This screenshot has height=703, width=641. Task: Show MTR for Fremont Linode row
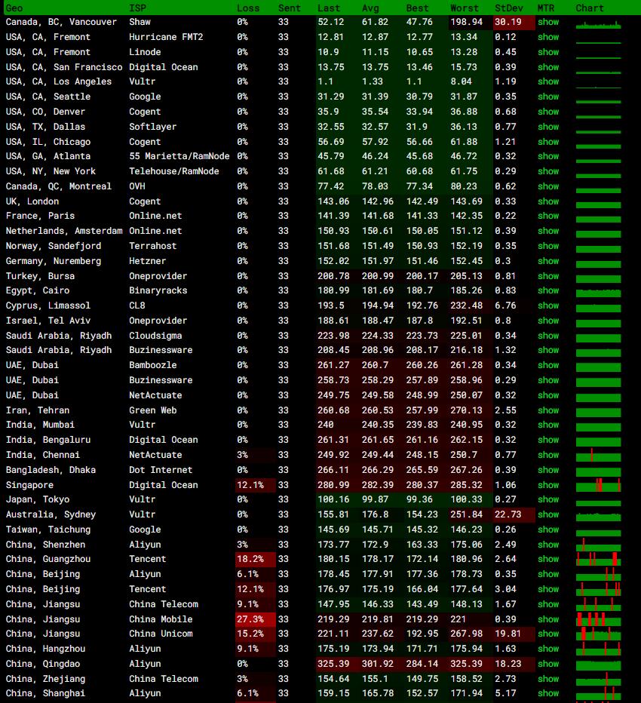[548, 52]
